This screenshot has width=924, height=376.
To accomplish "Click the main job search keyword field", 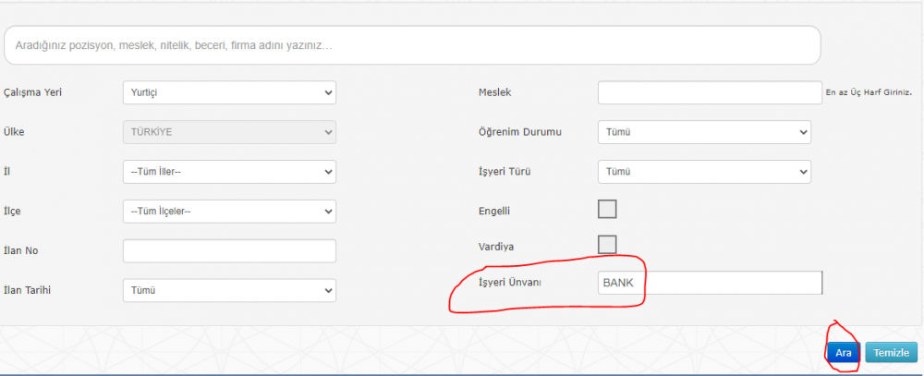I will (x=412, y=44).
